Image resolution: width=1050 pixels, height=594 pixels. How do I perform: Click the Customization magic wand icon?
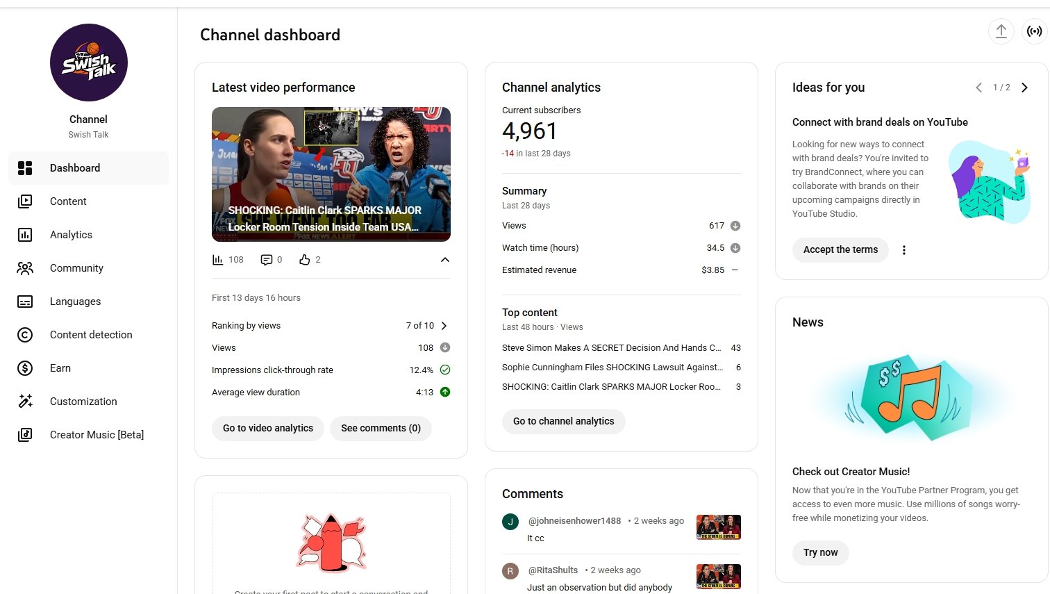click(25, 402)
